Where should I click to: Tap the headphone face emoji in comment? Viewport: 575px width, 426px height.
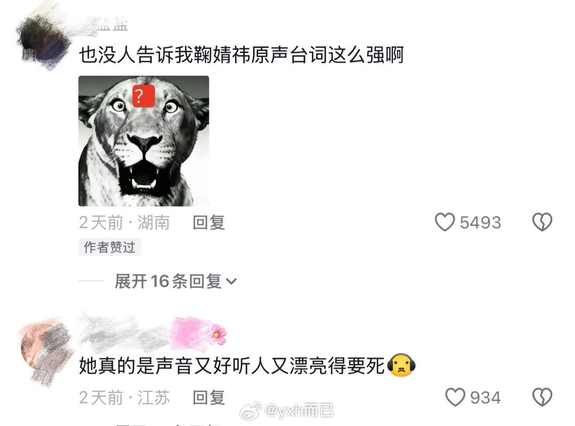pyautogui.click(x=401, y=365)
